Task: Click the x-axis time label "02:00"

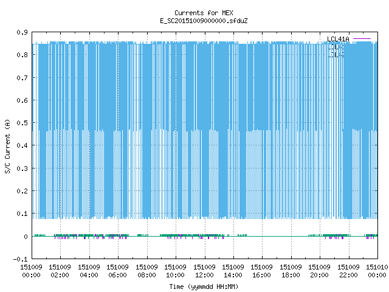Action: (x=60, y=275)
